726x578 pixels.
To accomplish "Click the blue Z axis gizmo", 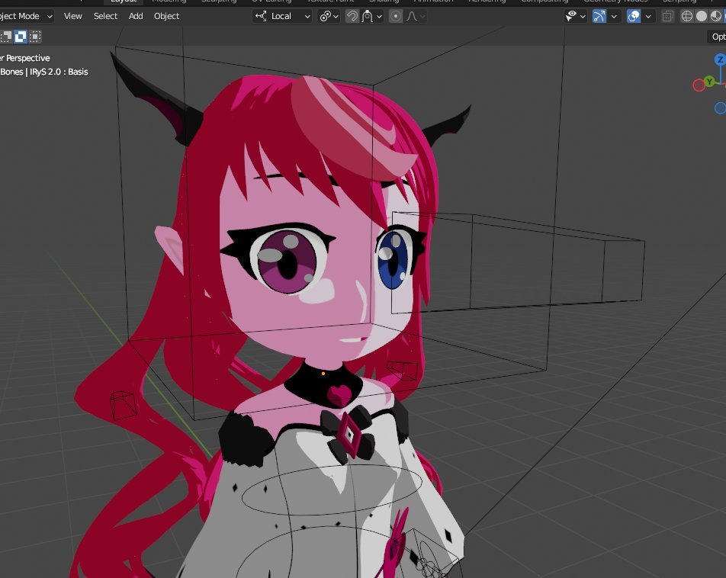I will [720, 59].
